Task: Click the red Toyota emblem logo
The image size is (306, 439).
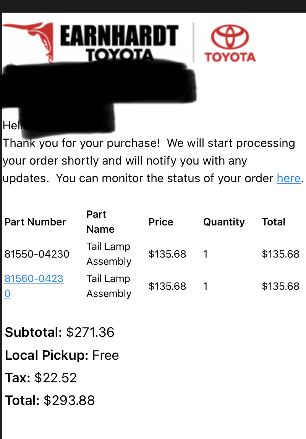Action: coord(230,43)
